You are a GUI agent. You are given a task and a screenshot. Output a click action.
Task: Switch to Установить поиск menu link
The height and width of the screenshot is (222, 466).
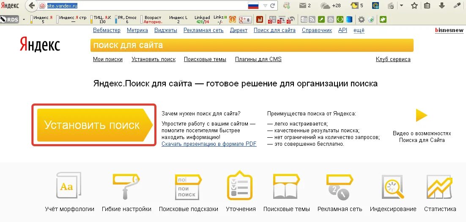pyautogui.click(x=154, y=59)
